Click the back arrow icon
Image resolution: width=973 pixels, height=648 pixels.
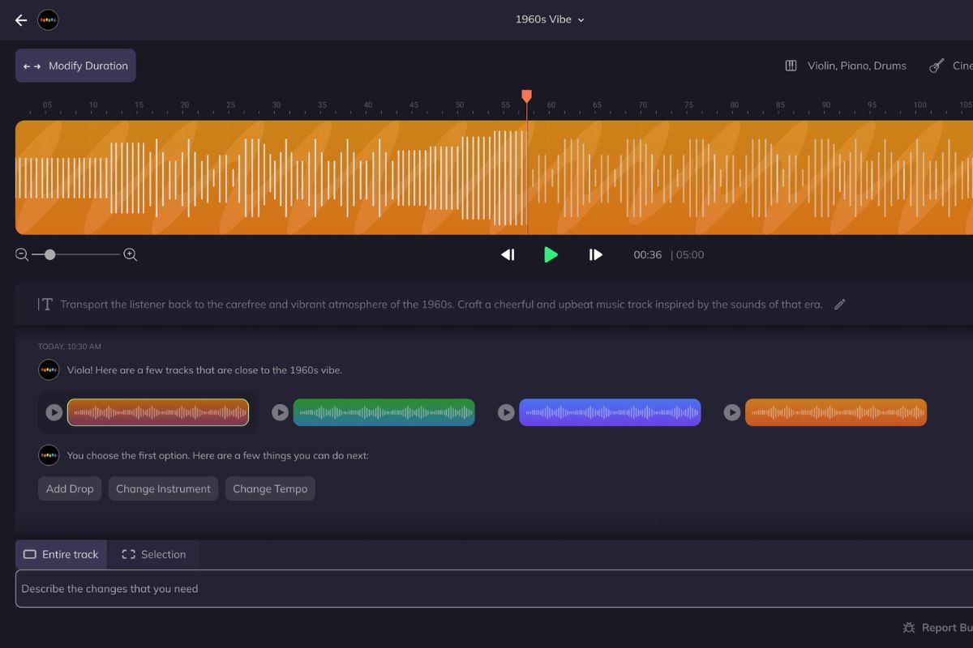pyautogui.click(x=21, y=20)
